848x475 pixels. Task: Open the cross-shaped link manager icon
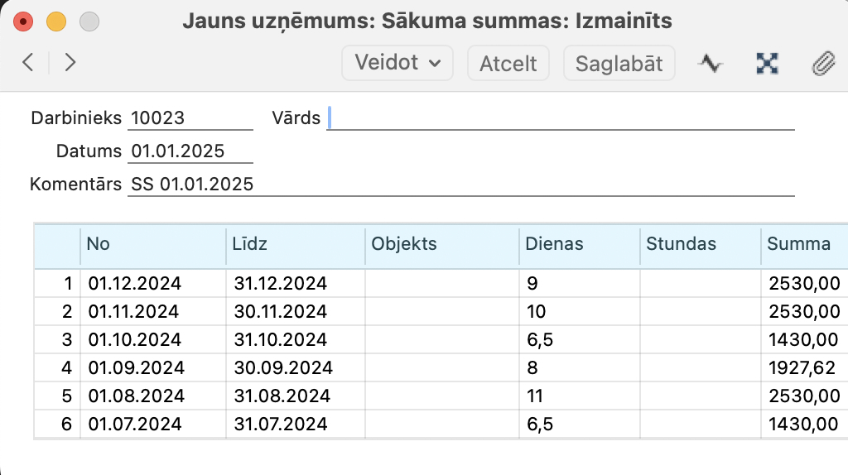pyautogui.click(x=767, y=63)
